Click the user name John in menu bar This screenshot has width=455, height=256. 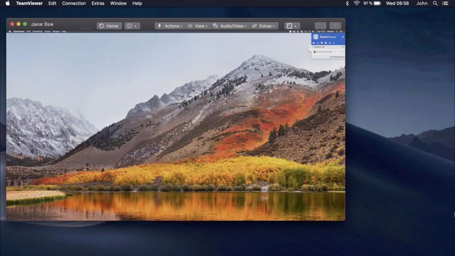coord(422,3)
